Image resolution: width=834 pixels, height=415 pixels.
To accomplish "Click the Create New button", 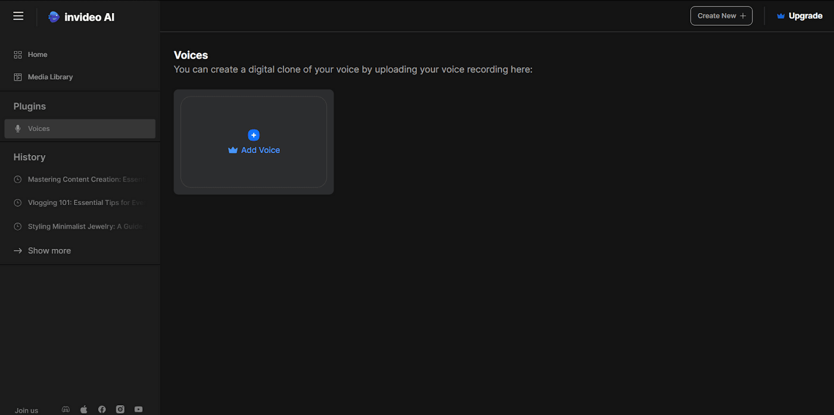I will [x=721, y=15].
